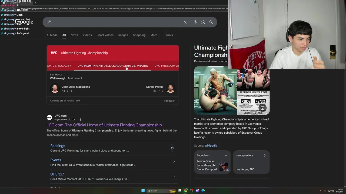Select the UFC Freedom event tab
346x194 pixels.
[x=167, y=66]
